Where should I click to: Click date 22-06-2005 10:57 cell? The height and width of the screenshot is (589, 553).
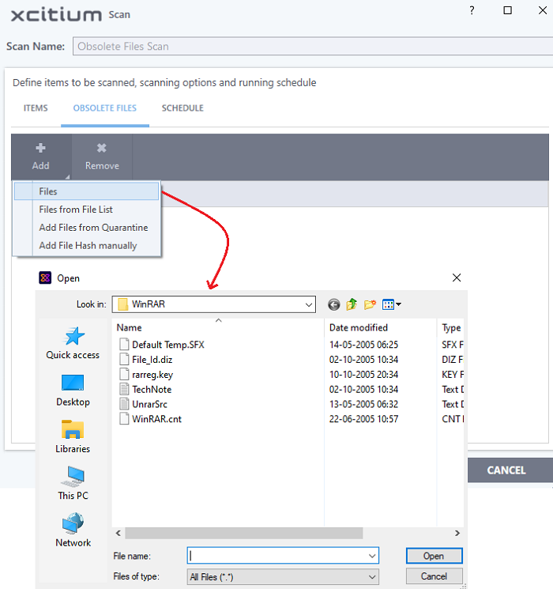363,419
